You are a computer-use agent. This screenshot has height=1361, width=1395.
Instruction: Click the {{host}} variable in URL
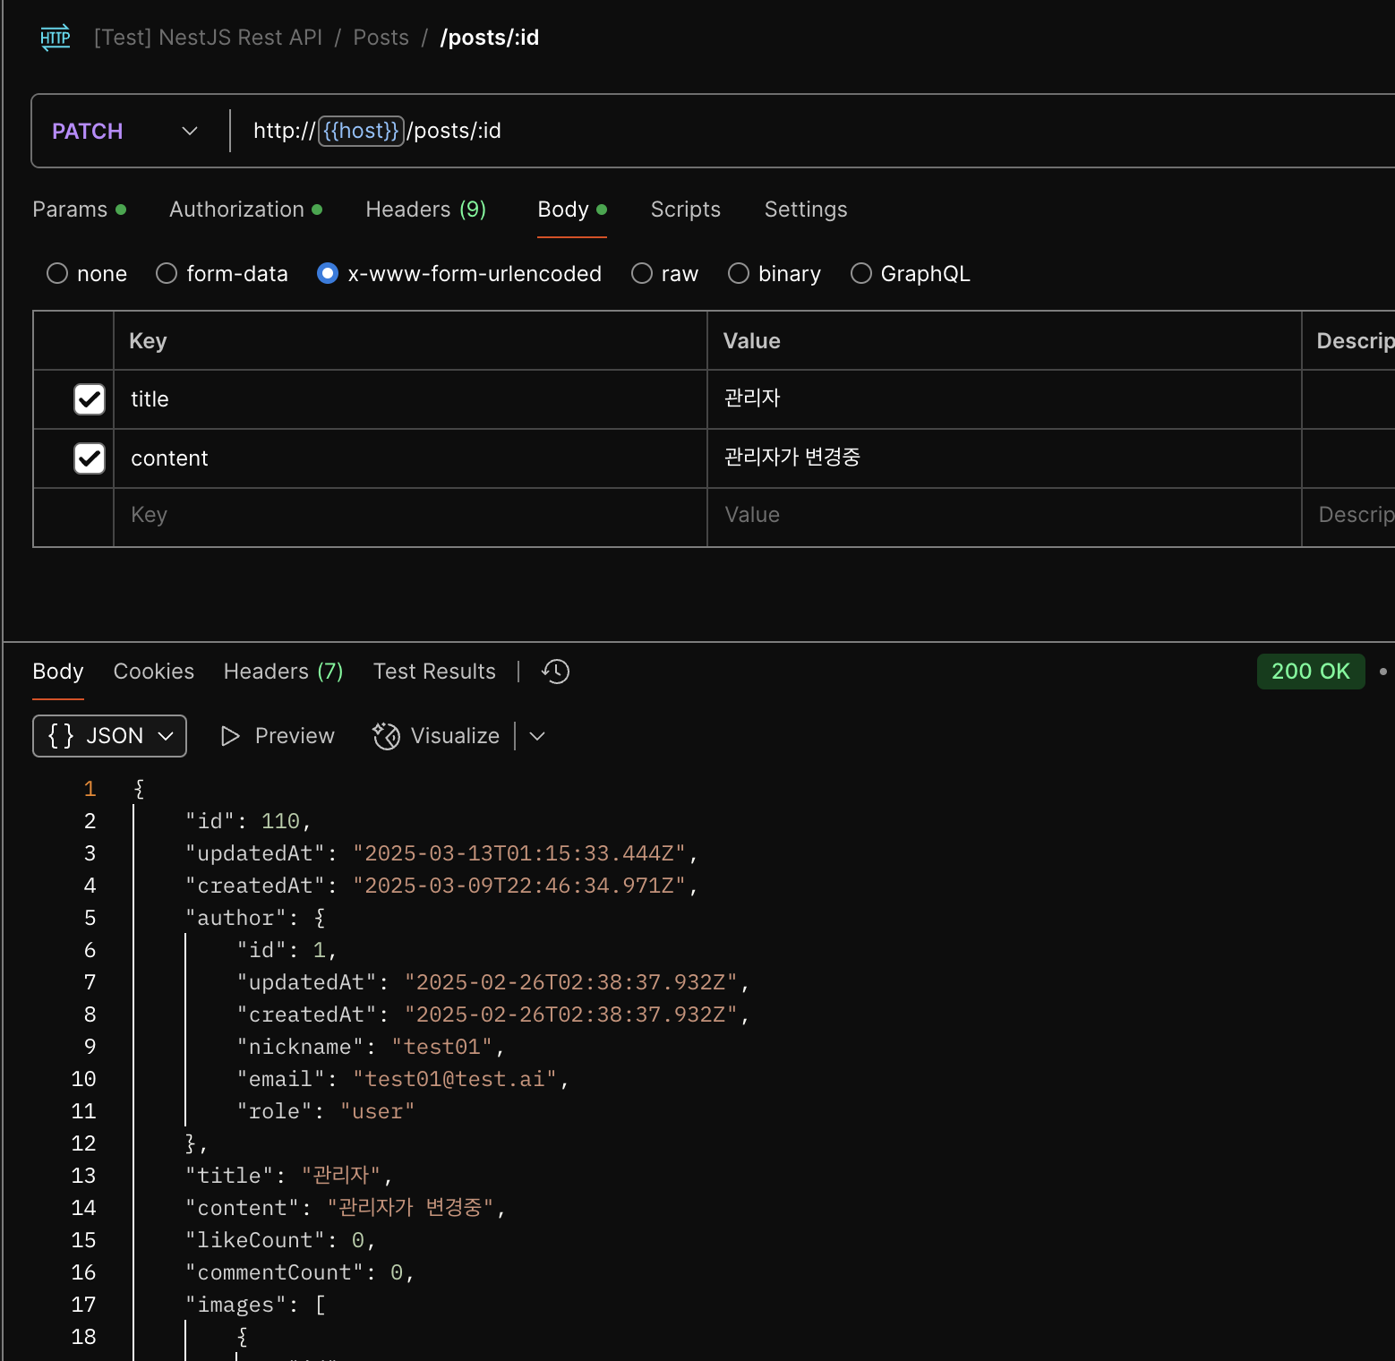[x=361, y=131]
